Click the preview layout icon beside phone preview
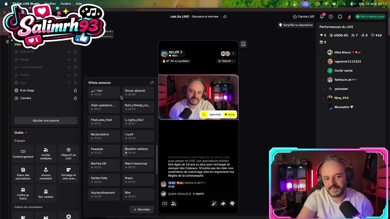The height and width of the screenshot is (219, 390). point(243,44)
